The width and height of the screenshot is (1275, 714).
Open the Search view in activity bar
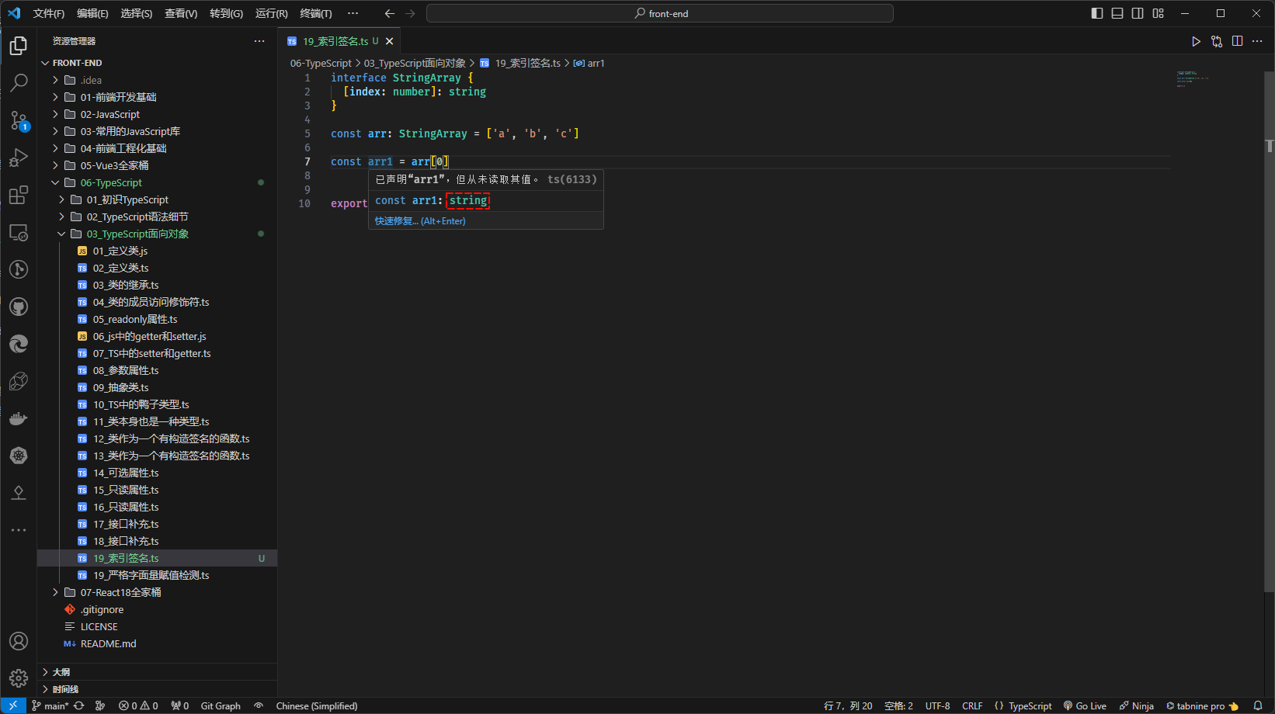pyautogui.click(x=19, y=82)
